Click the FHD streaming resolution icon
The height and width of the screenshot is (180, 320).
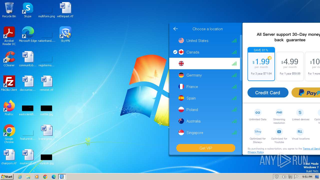click(x=279, y=112)
